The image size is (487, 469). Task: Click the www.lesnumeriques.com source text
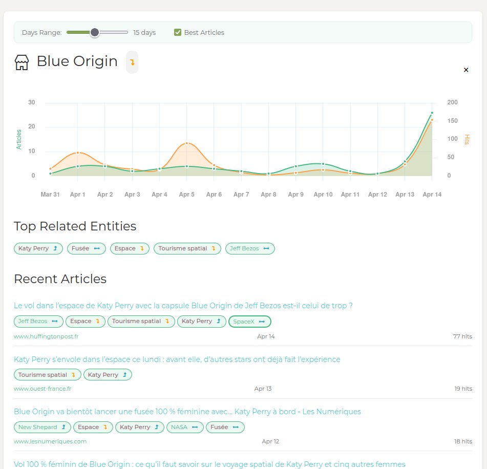coord(50,441)
